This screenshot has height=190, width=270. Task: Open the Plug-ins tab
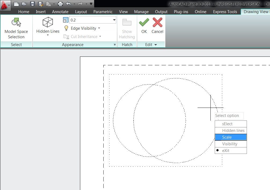(x=181, y=12)
